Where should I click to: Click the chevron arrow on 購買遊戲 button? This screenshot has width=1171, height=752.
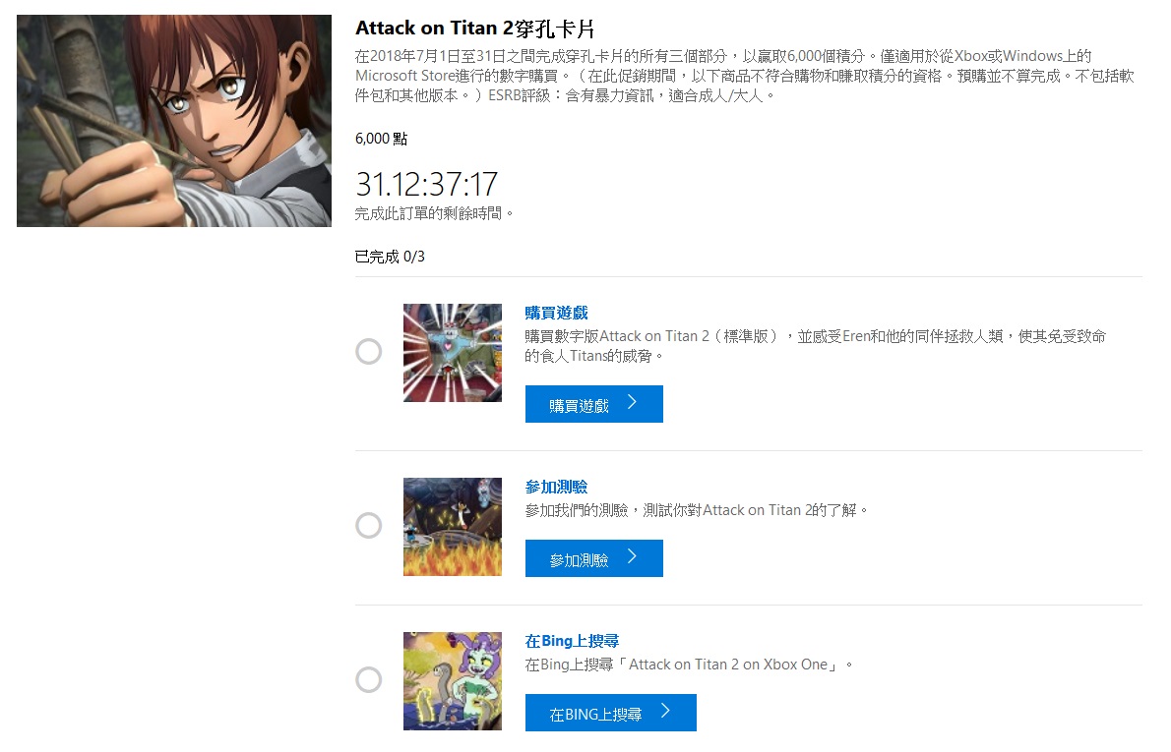(632, 402)
